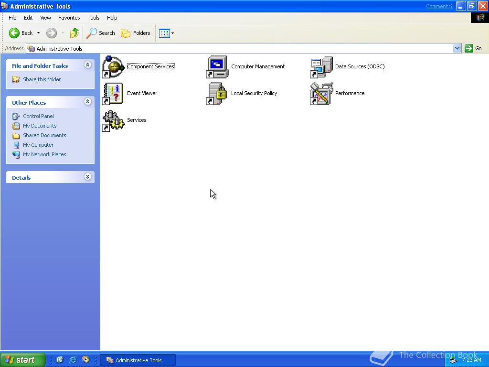Collapse the Other Places panel

point(88,102)
